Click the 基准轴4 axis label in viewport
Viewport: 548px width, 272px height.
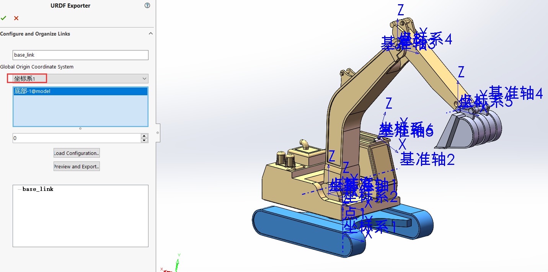coord(515,93)
